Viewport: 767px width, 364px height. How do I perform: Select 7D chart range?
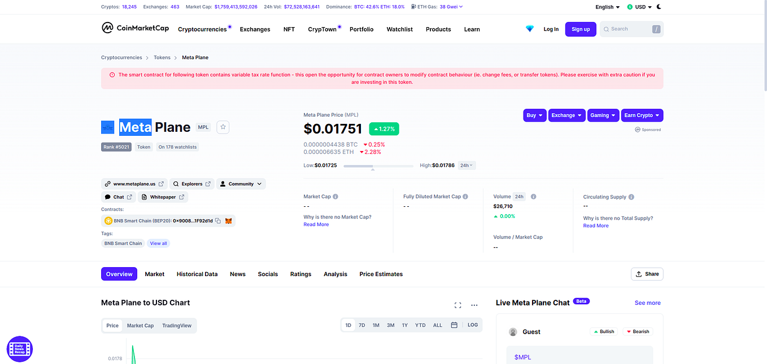(362, 325)
